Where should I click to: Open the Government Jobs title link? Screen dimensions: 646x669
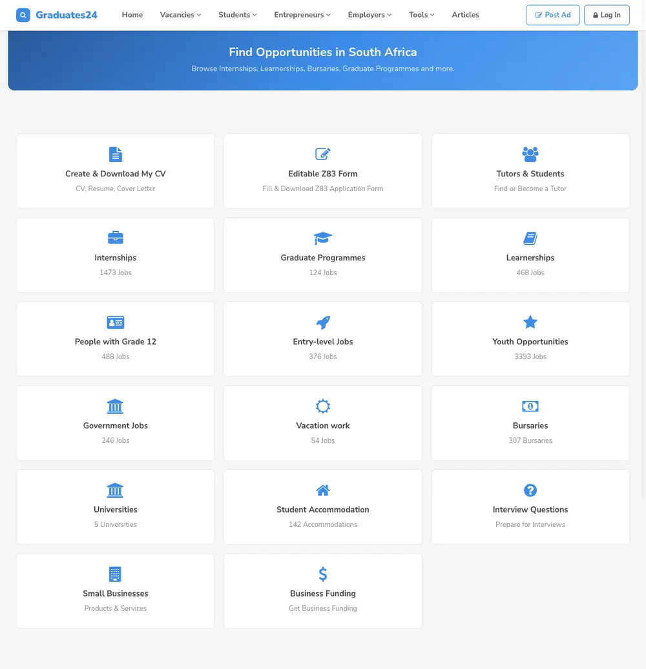(115, 426)
